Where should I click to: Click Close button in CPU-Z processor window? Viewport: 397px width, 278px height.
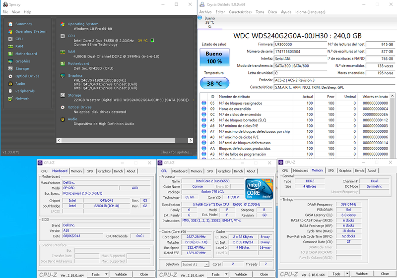click(x=264, y=274)
